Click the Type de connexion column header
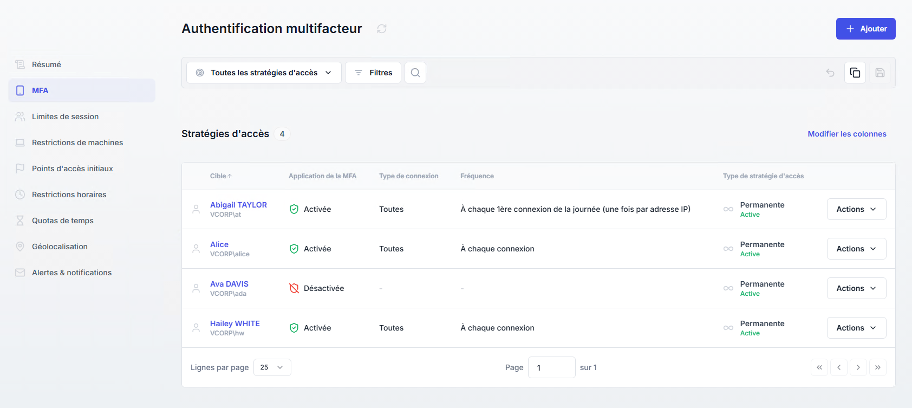Image resolution: width=912 pixels, height=408 pixels. 409,176
